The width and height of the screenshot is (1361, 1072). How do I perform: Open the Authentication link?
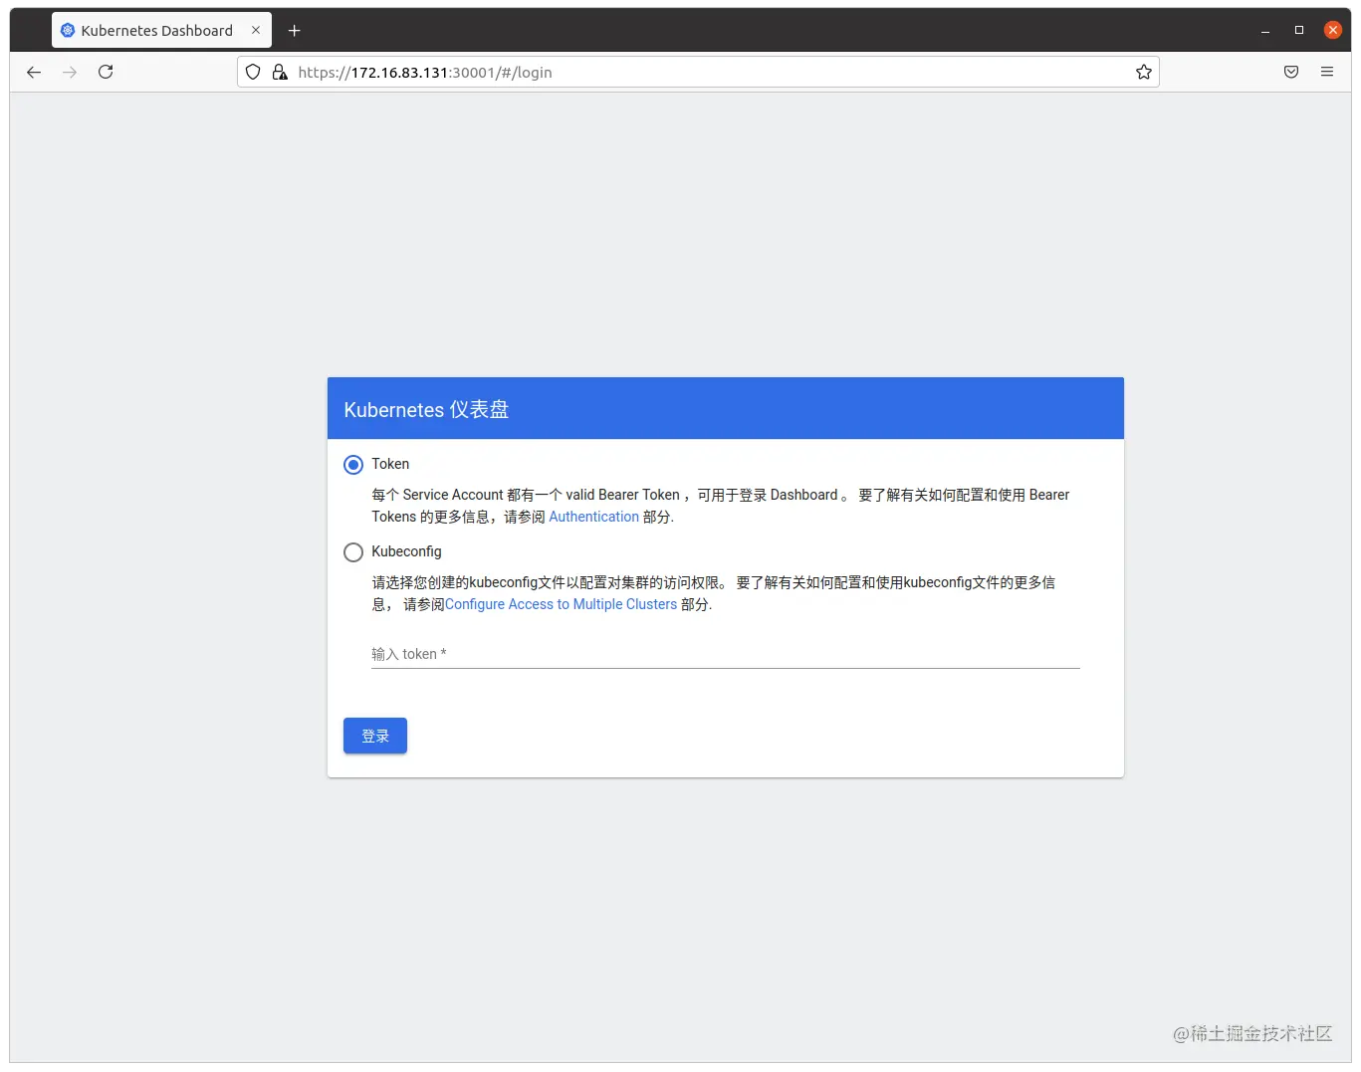(594, 517)
